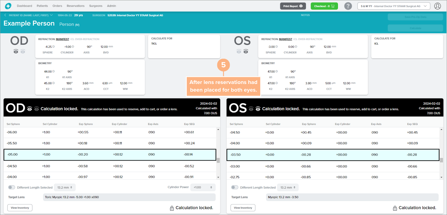Open the OD 13.2 mm length dropdown

tap(64, 187)
